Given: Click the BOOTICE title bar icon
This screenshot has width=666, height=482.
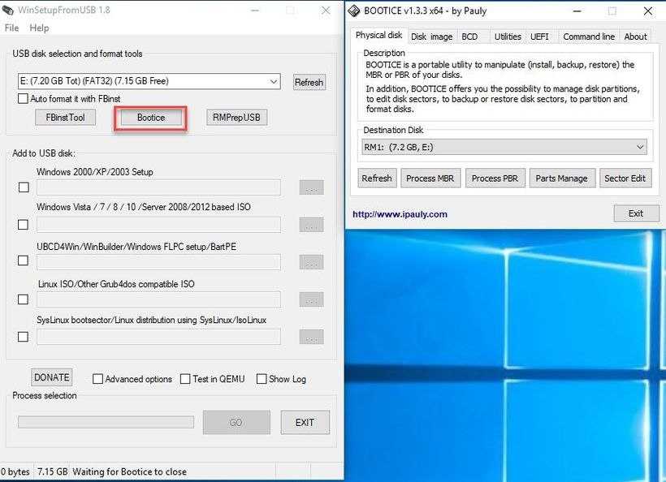Looking at the screenshot, I should 354,11.
